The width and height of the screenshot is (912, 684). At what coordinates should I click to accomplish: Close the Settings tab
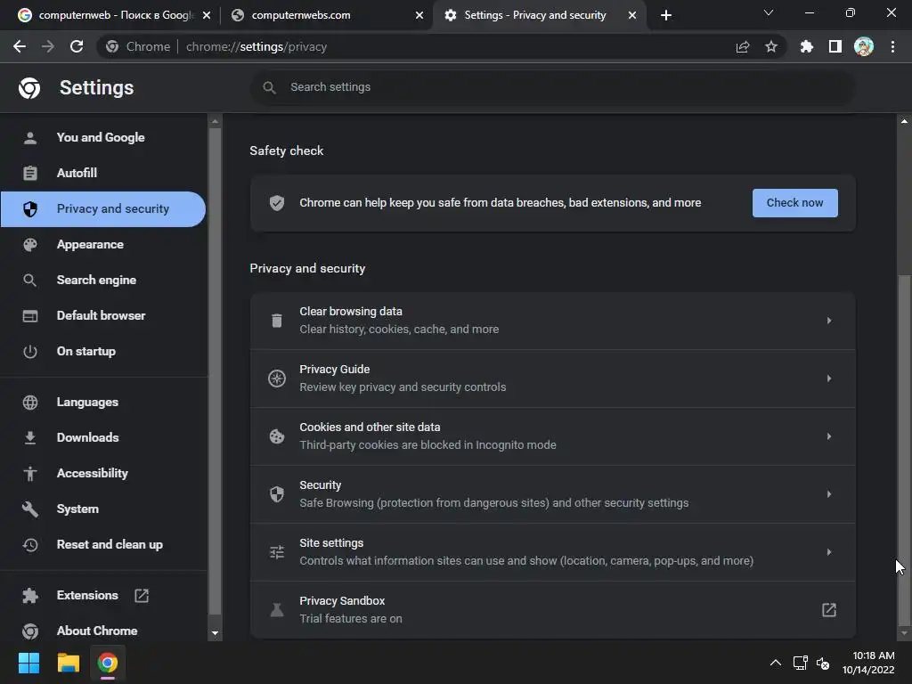pos(631,15)
